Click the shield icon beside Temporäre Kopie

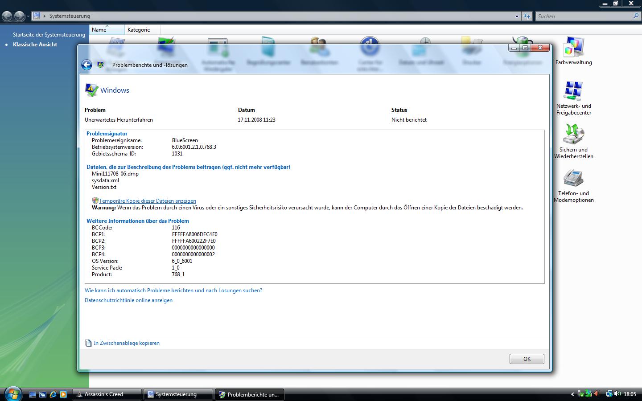click(95, 201)
